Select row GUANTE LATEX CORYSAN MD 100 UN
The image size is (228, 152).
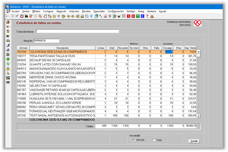[107, 65]
